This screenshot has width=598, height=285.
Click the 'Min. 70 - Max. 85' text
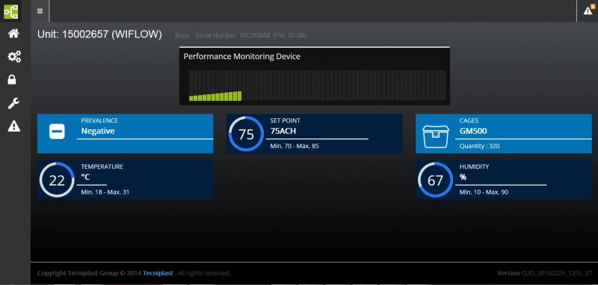pyautogui.click(x=295, y=146)
